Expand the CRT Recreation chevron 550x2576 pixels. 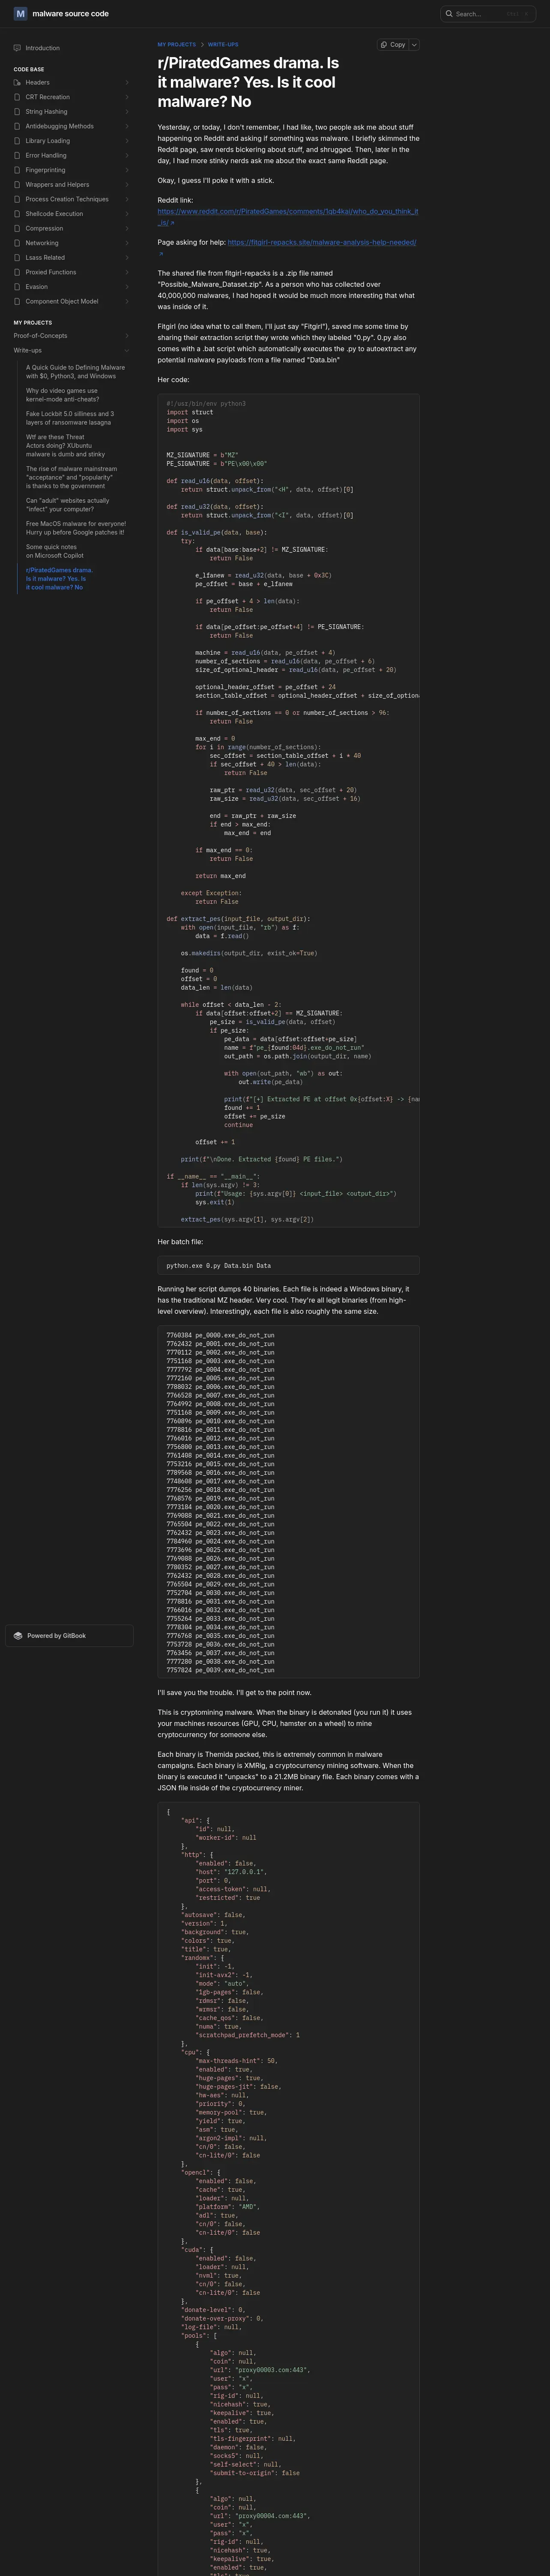127,97
